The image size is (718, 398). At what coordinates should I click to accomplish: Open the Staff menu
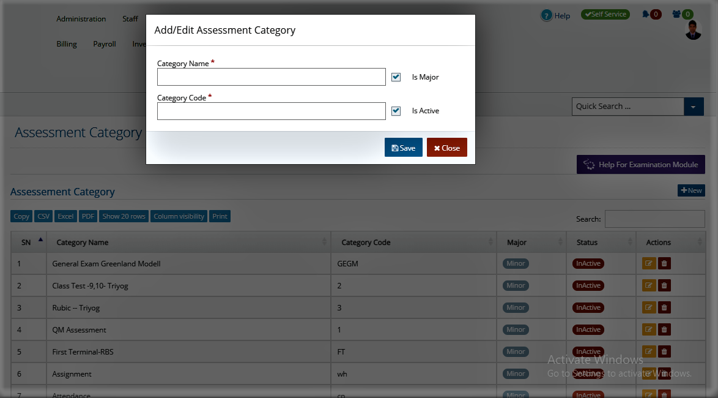point(130,19)
